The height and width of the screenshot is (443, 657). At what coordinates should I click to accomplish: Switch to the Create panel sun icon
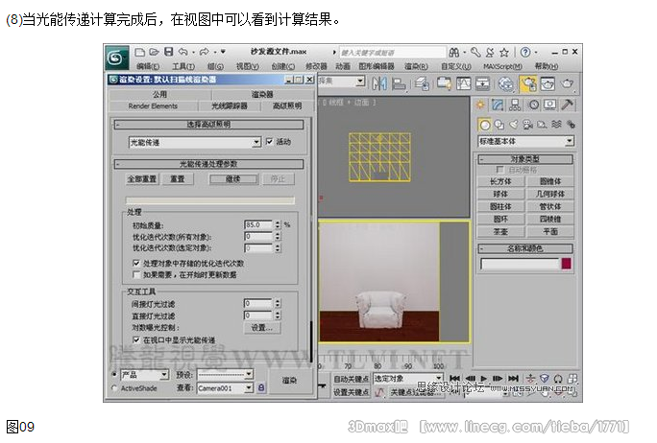tap(480, 105)
